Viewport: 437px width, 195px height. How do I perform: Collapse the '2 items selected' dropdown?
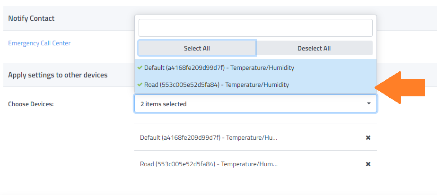255,104
